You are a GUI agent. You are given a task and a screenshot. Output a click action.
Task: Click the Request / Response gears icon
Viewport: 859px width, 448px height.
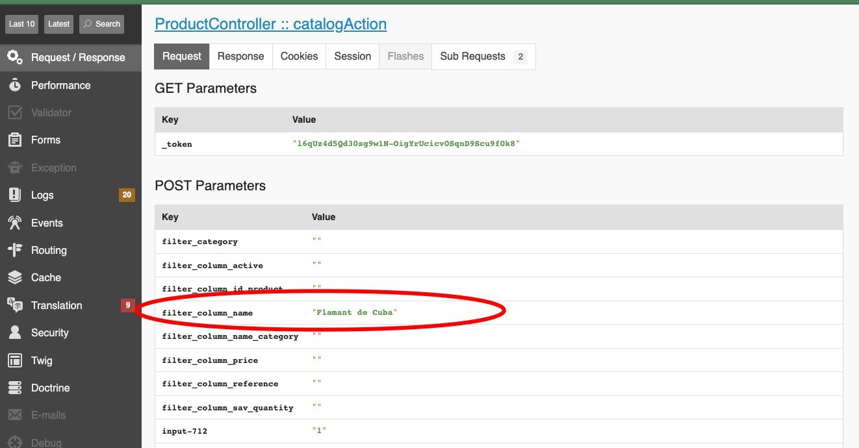tap(15, 57)
